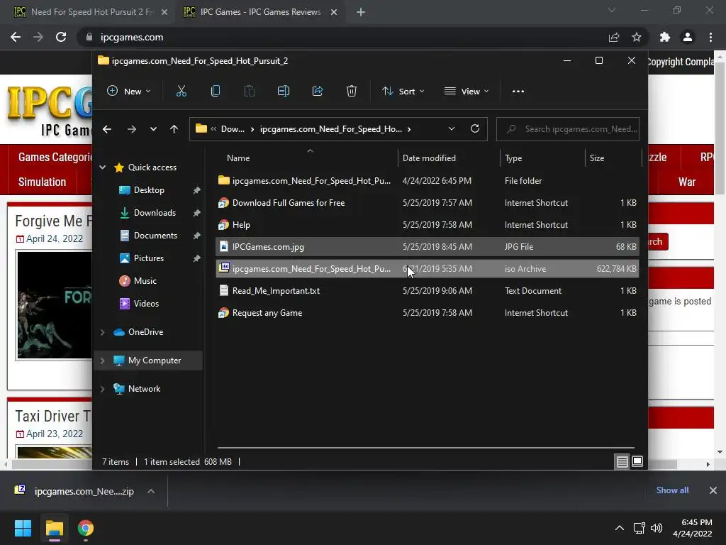726x545 pixels.
Task: Select Pictures in navigation pane
Action: 148,258
